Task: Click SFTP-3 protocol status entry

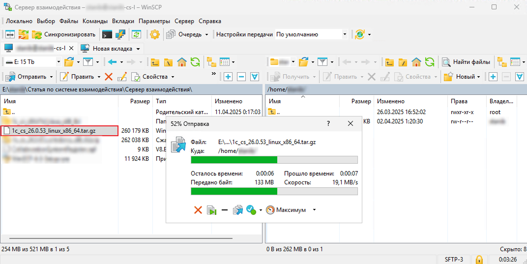Action: [453, 259]
